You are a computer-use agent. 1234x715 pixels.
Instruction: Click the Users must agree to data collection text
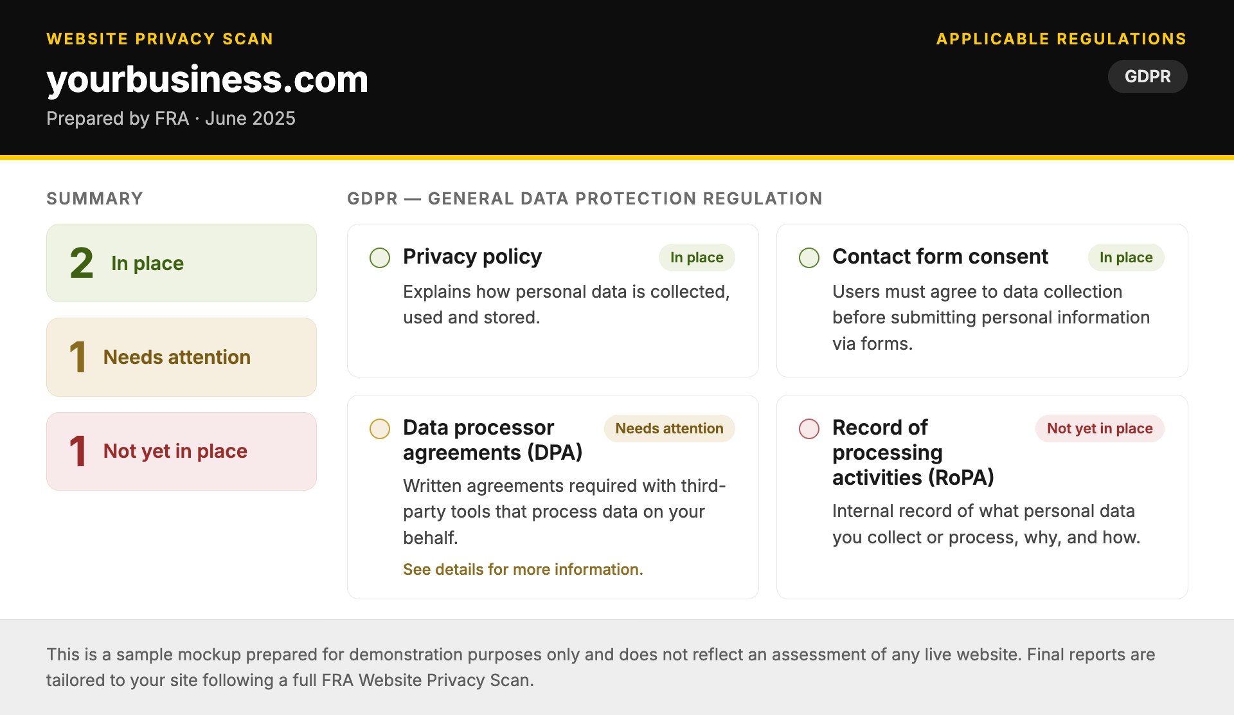[x=991, y=318]
